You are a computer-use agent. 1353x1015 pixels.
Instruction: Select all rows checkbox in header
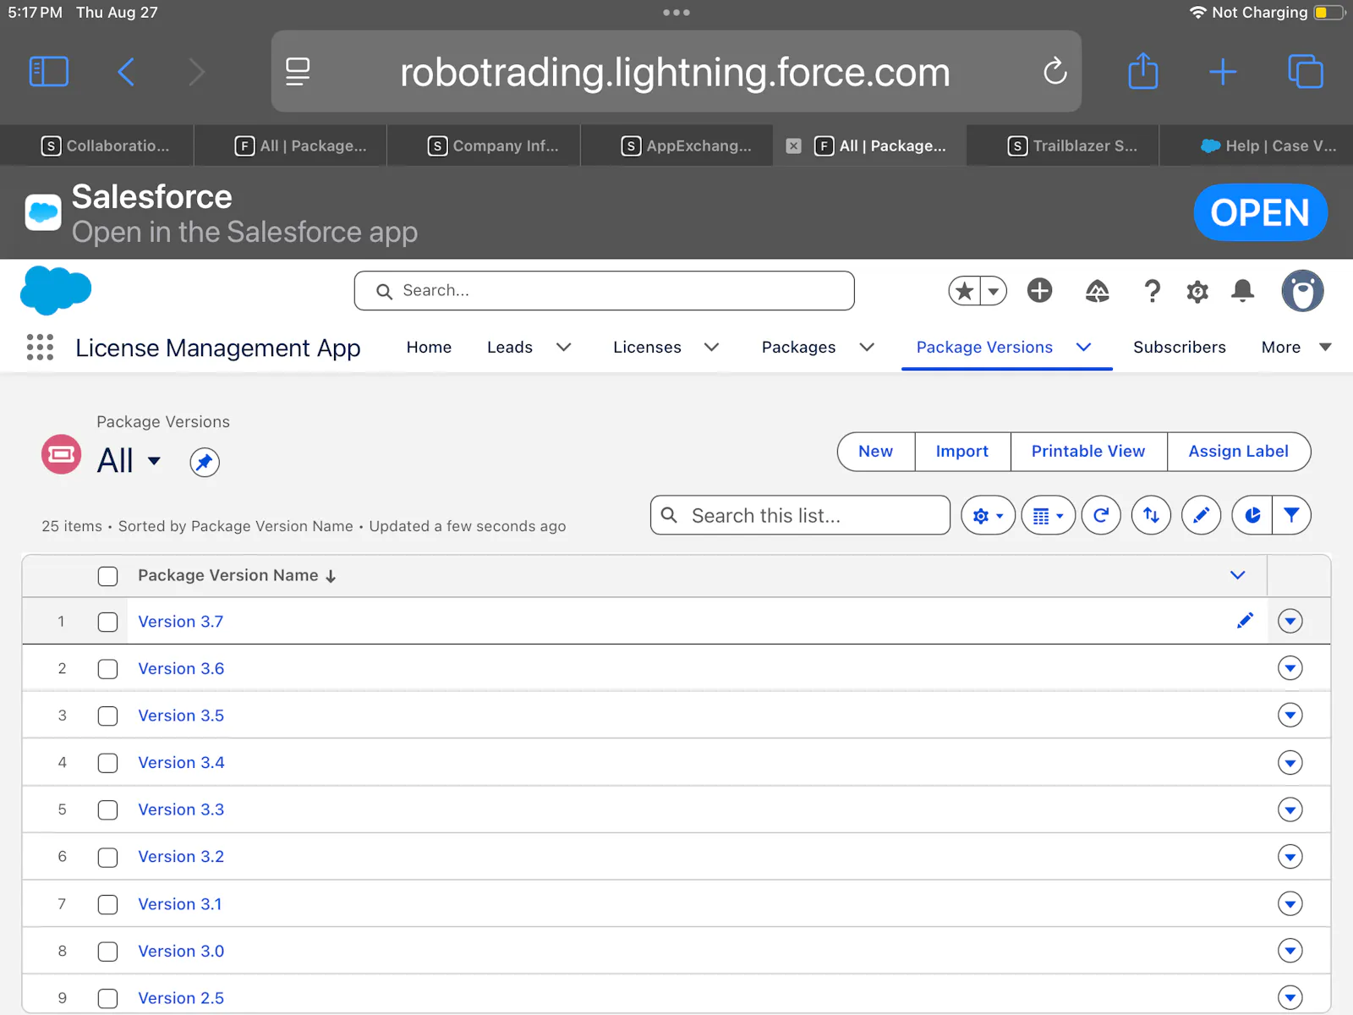click(107, 576)
